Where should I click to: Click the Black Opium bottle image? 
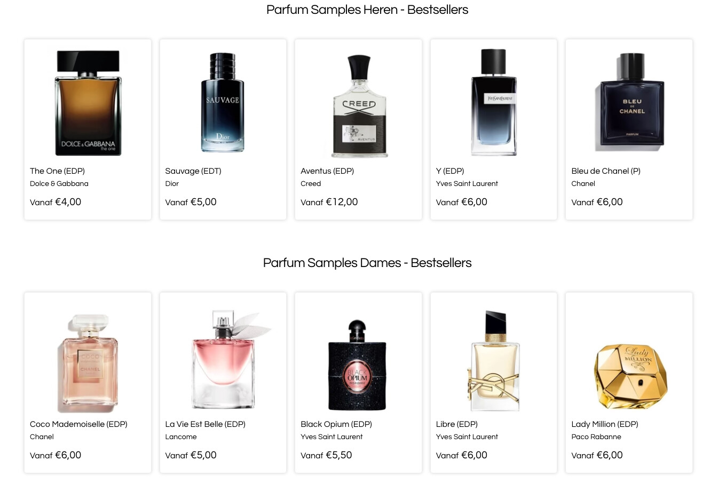[357, 365]
